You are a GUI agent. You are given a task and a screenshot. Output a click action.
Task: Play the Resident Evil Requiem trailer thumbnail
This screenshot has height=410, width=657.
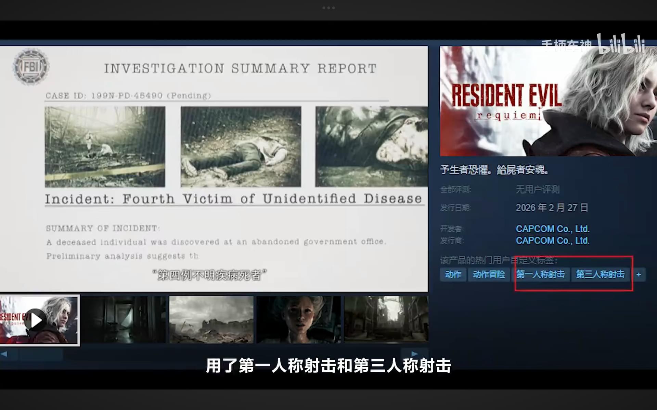tap(39, 320)
